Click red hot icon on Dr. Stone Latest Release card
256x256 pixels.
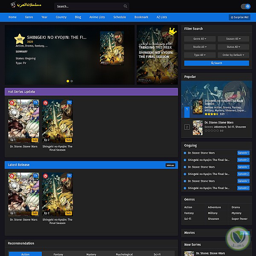point(12,176)
